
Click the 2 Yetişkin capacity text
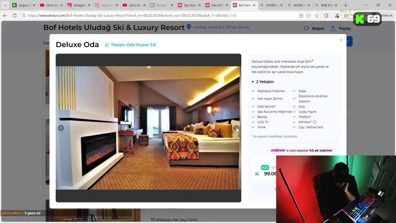pyautogui.click(x=265, y=82)
